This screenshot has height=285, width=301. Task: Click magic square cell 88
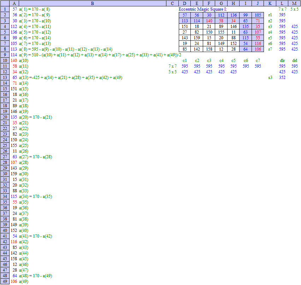coord(234,38)
